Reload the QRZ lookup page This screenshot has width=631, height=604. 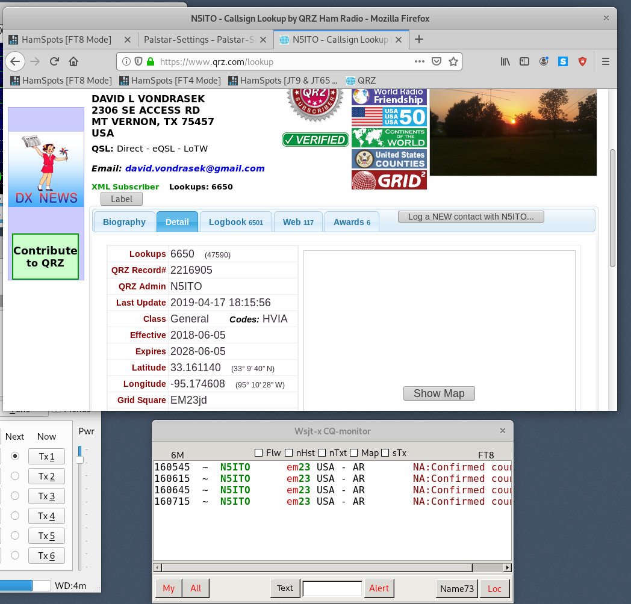(x=54, y=61)
